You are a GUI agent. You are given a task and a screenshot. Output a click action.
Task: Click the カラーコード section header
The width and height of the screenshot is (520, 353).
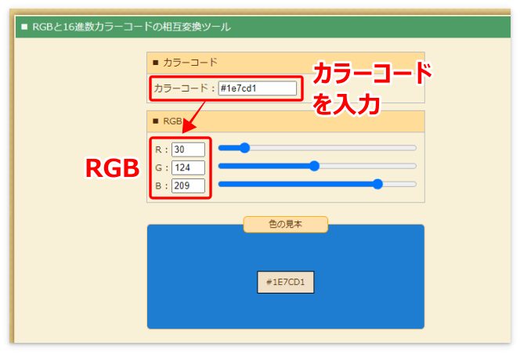[286, 63]
